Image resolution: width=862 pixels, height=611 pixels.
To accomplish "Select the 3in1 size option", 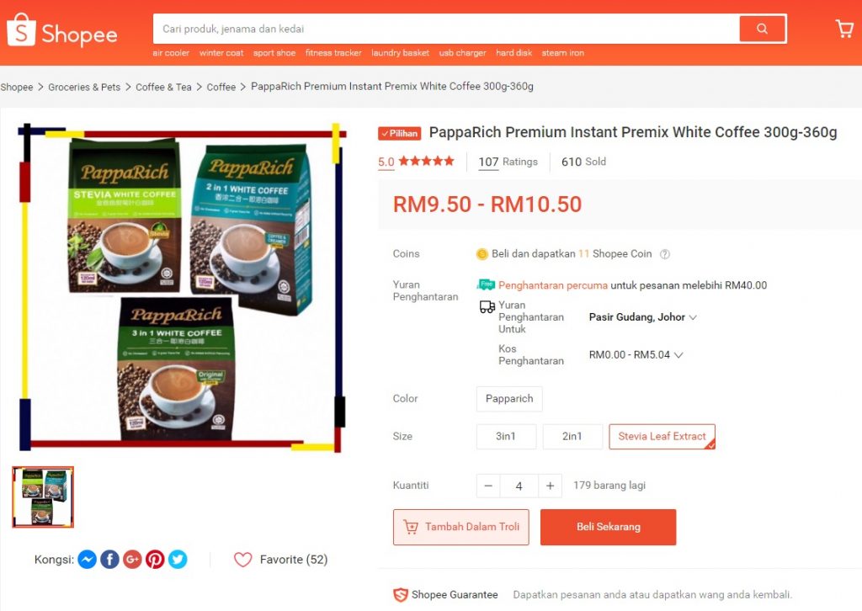I will pos(506,436).
